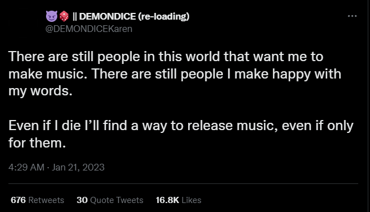
Task: Click the 'Likes' label text
Action: (x=191, y=200)
